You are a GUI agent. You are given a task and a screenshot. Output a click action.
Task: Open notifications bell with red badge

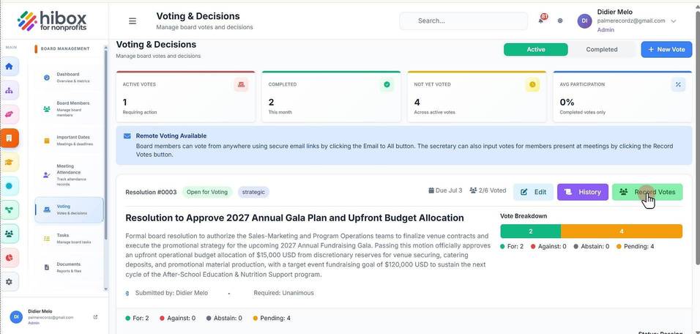pos(542,20)
